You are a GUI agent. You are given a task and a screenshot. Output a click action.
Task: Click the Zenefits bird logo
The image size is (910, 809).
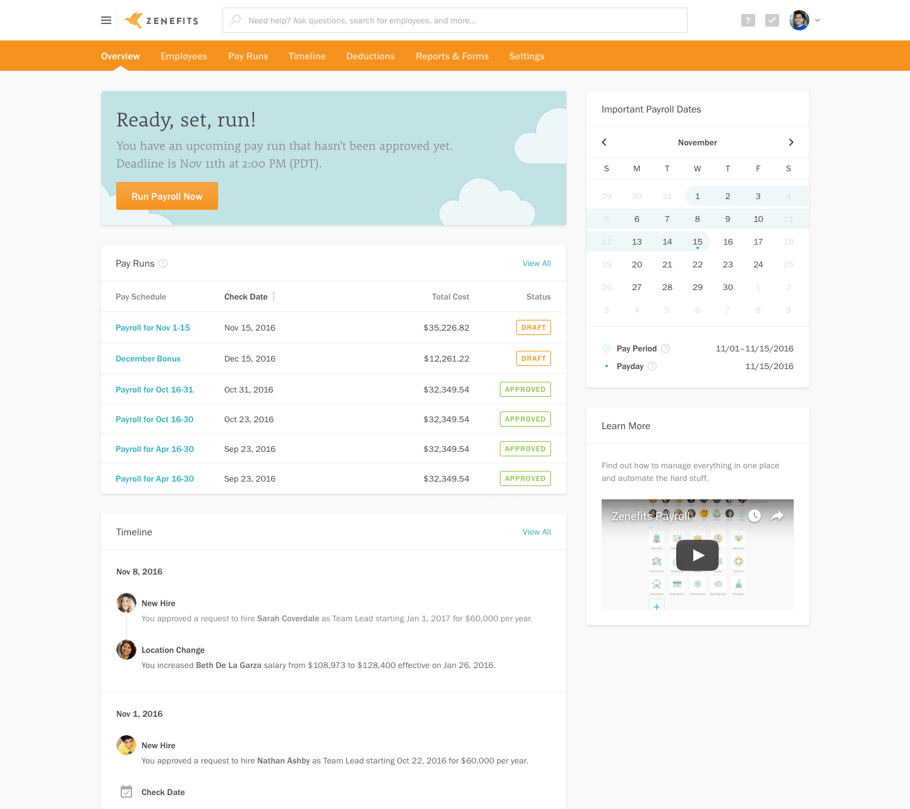pos(133,20)
